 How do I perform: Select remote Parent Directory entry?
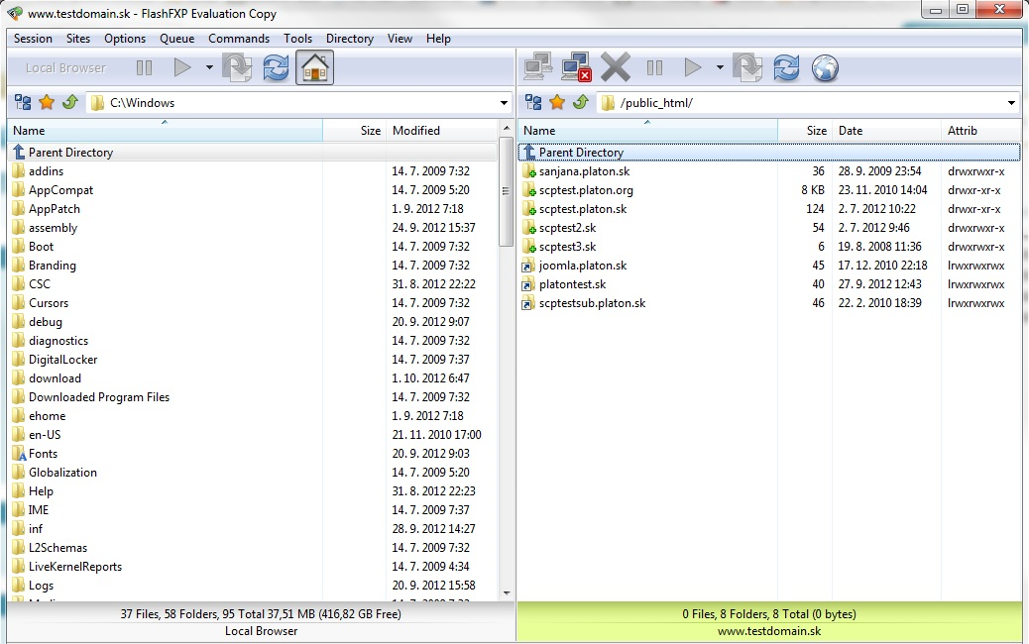click(x=769, y=153)
